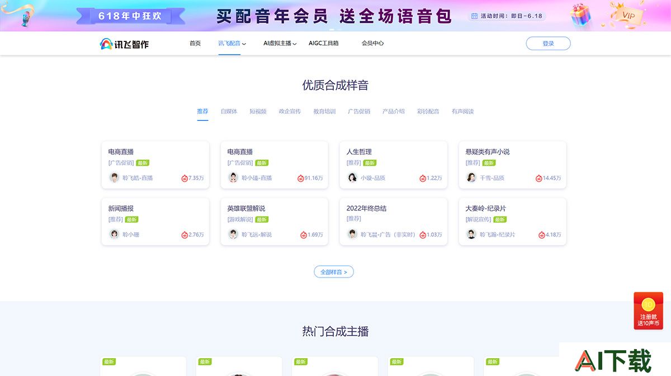This screenshot has height=376, width=671.
Task: Open the 悬疑类有声小说 sample title
Action: pos(488,152)
